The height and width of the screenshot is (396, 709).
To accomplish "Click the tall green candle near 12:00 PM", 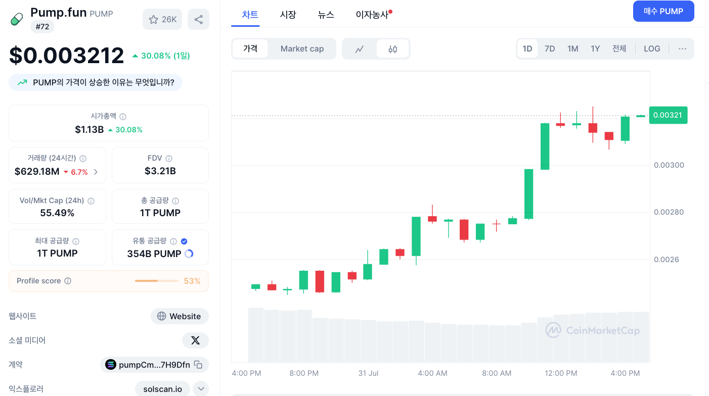I will [545, 146].
